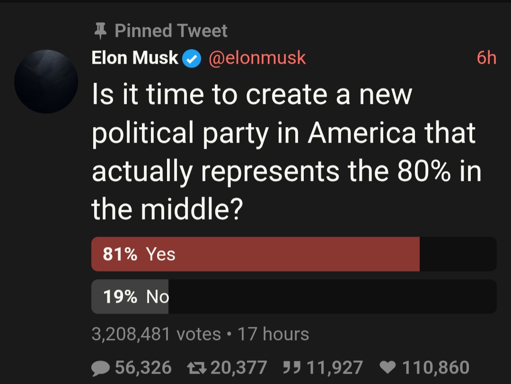
Task: Click the 20,377 retweets count
Action: tap(239, 368)
